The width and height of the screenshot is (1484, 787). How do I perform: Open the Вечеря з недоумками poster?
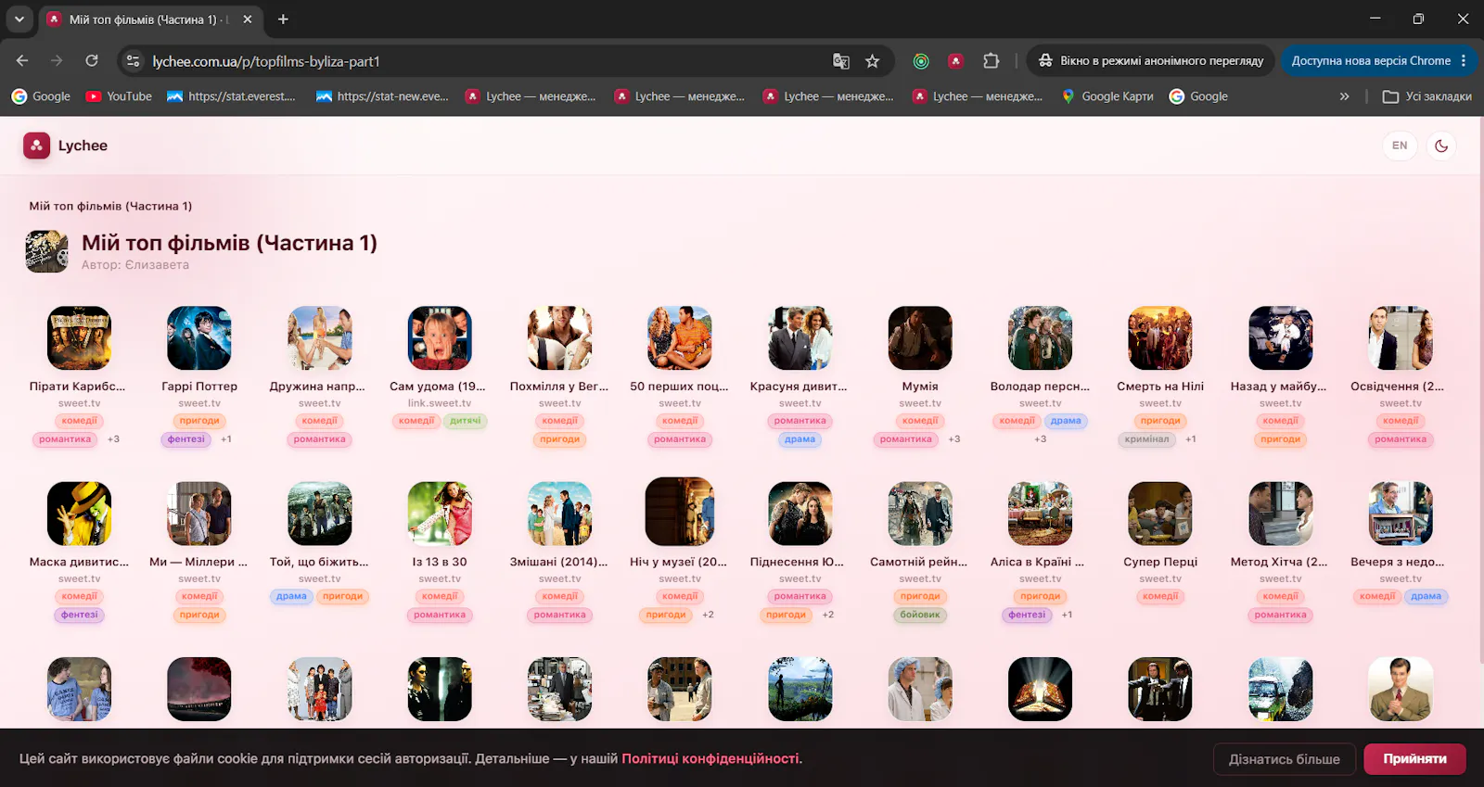click(x=1401, y=514)
